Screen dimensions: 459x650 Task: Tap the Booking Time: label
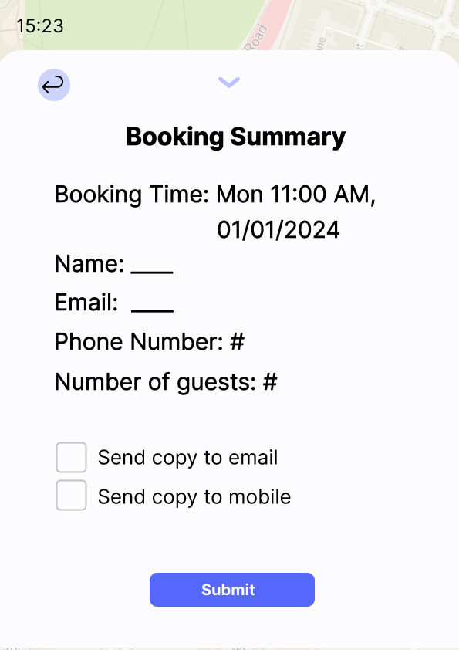tap(132, 194)
